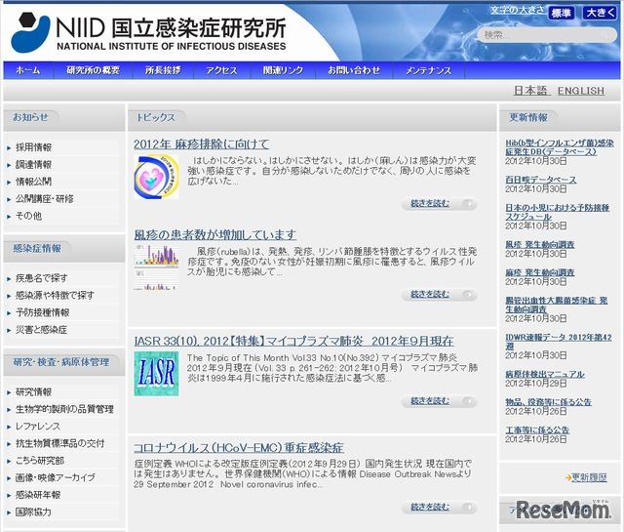The height and width of the screenshot is (532, 624).
Task: Open 関連リンク in the nav bar
Action: point(283,70)
